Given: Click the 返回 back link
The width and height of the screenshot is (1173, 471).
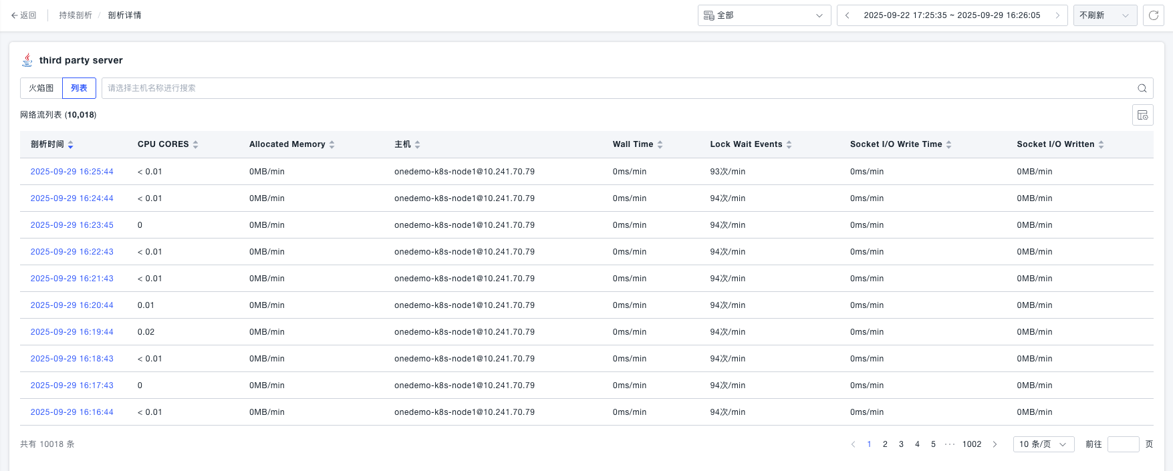Looking at the screenshot, I should point(24,15).
